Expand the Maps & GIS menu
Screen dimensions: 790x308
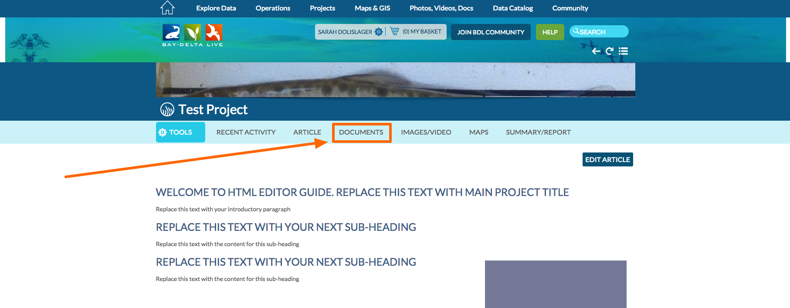[372, 8]
